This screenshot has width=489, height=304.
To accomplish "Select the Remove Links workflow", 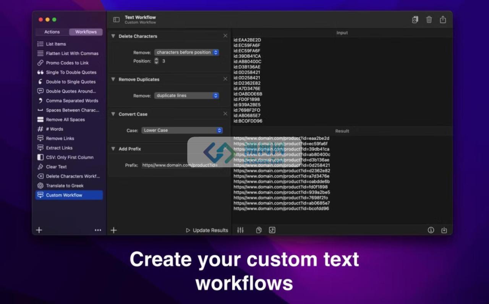I will [x=69, y=138].
